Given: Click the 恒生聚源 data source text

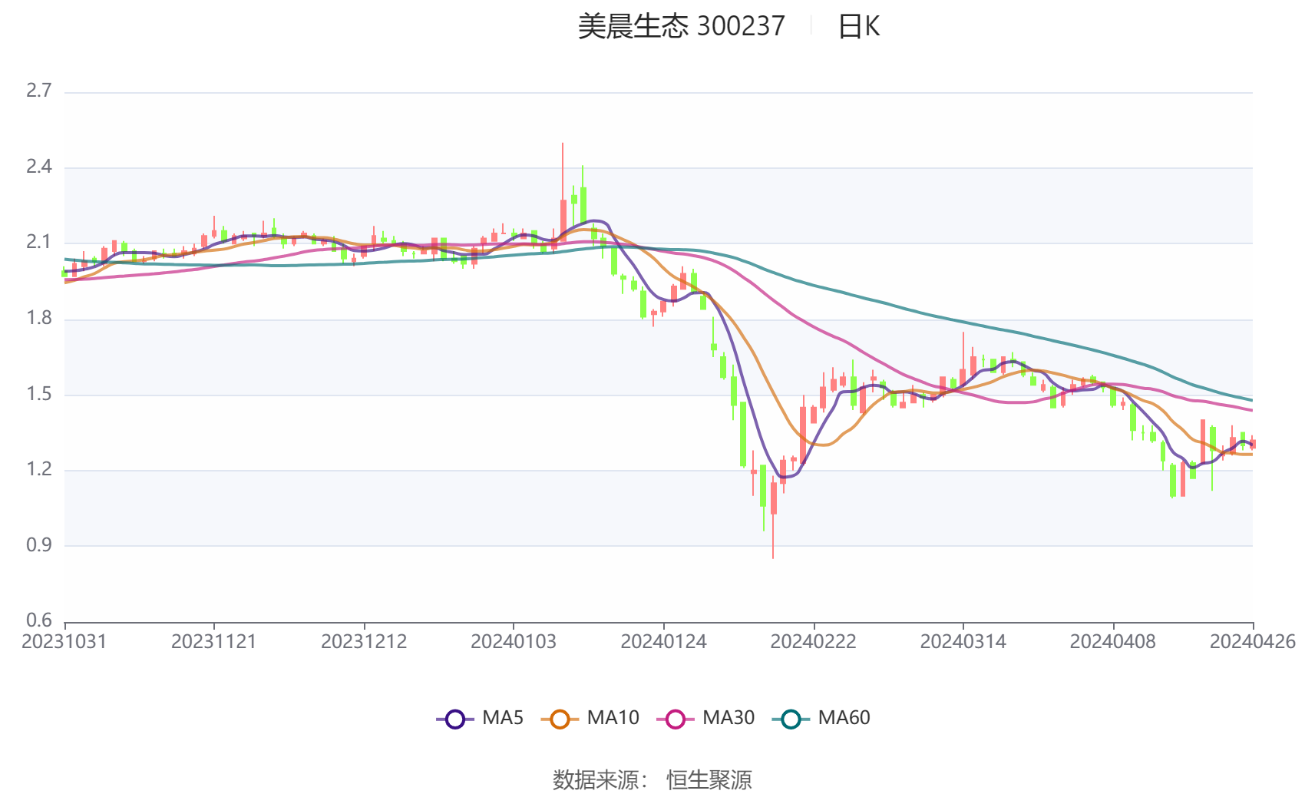Looking at the screenshot, I should 709,779.
